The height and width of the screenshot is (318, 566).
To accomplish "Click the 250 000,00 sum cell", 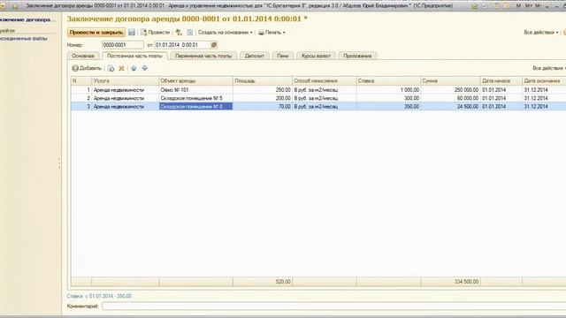I will click(x=450, y=90).
